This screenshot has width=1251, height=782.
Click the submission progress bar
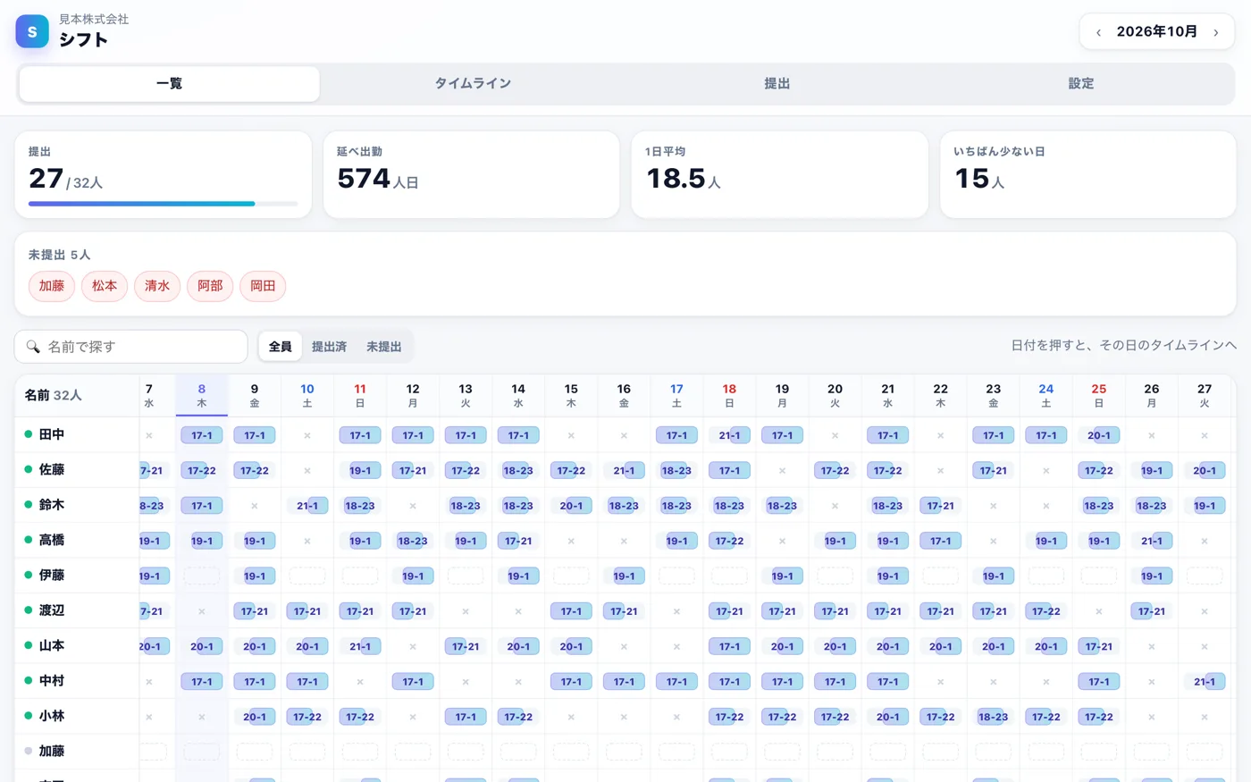pyautogui.click(x=163, y=204)
